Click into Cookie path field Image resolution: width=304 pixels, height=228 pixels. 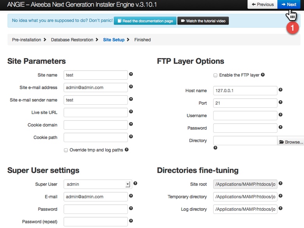[x=95, y=137]
